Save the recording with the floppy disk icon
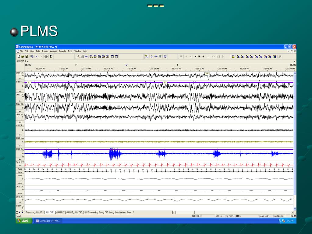Screen dimensions: 312x234 pyautogui.click(x=27, y=56)
